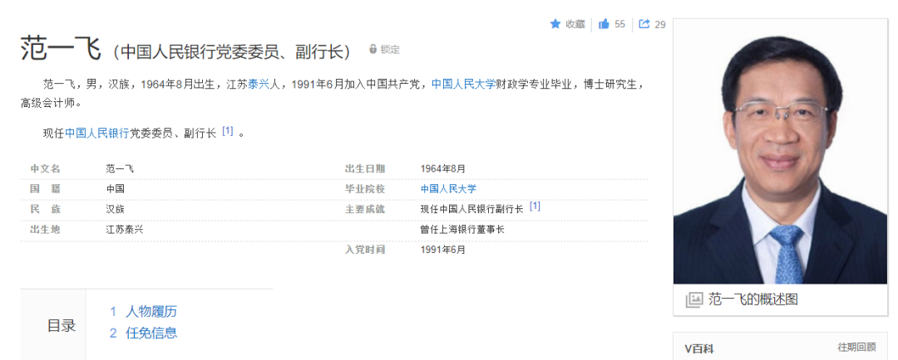Click the 目录 contents heading
Image resolution: width=898 pixels, height=360 pixels.
coord(62,326)
